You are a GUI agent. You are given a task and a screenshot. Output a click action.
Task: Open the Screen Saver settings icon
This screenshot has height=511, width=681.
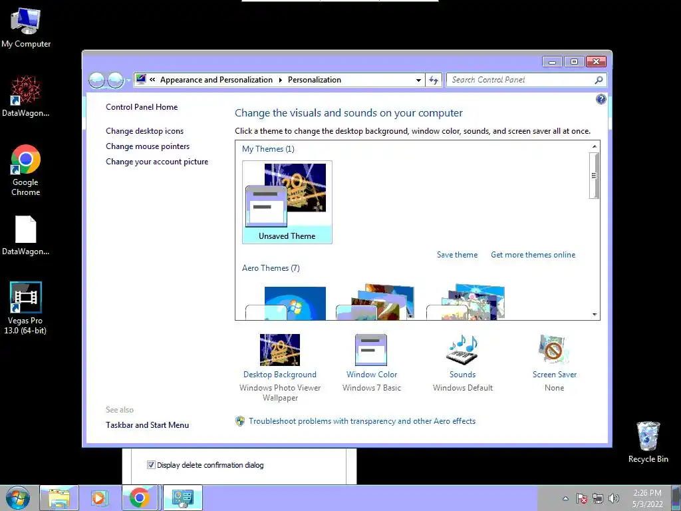click(554, 350)
